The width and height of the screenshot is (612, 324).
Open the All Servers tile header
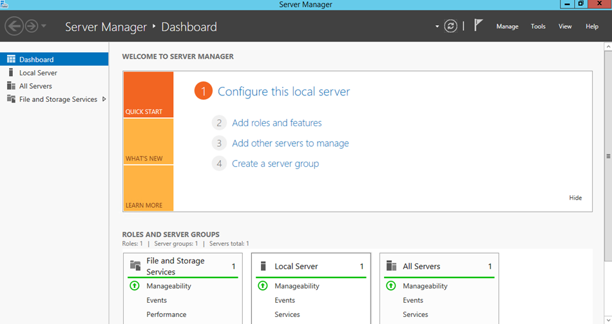click(439, 266)
